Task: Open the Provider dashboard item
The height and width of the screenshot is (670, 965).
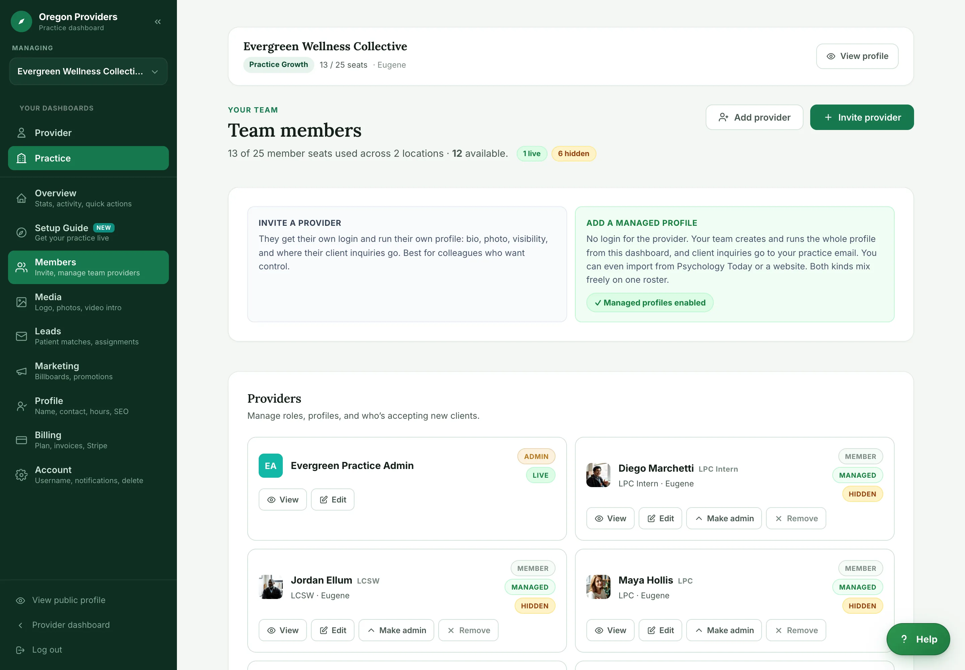Action: tap(88, 133)
